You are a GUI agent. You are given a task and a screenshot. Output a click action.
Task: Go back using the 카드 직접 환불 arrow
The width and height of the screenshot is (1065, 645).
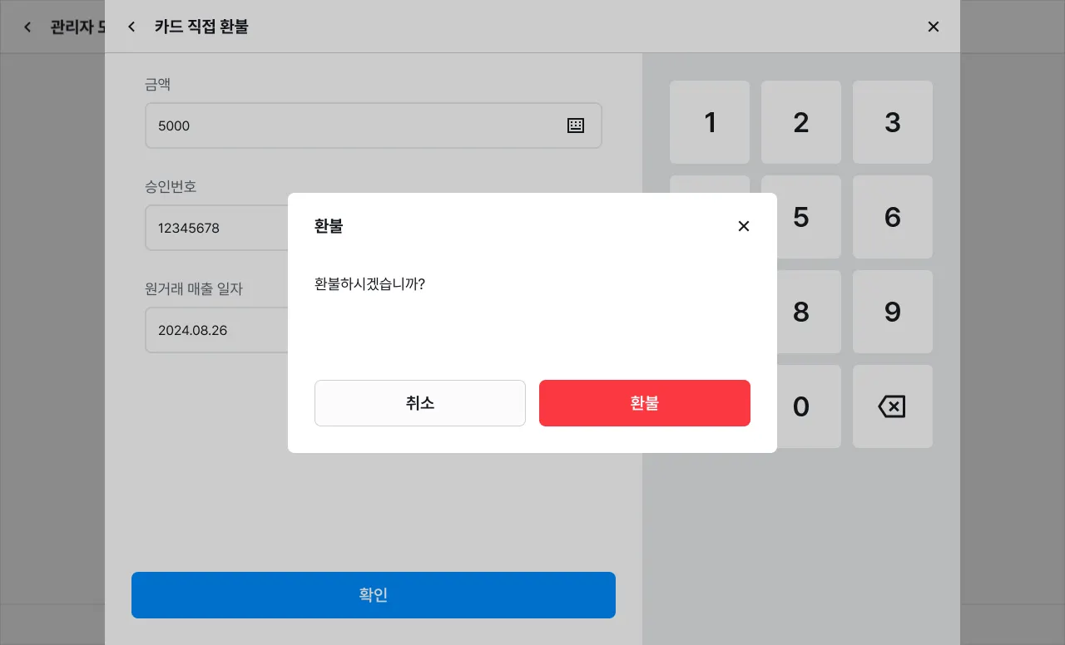point(131,27)
